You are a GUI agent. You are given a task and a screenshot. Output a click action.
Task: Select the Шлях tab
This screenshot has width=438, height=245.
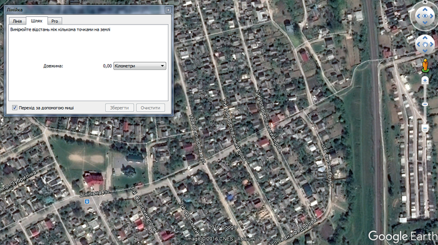point(36,21)
